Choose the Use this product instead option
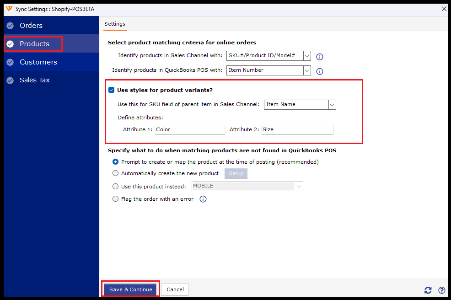The height and width of the screenshot is (300, 451). point(116,186)
